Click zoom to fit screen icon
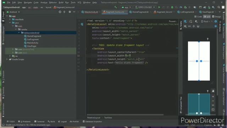Viewport: 227px width, 128px height. point(213,110)
